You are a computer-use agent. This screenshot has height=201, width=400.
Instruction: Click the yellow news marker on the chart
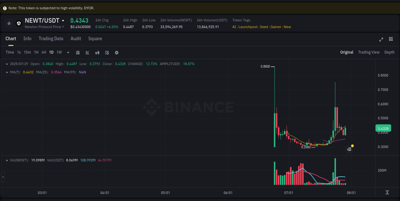tap(352, 145)
